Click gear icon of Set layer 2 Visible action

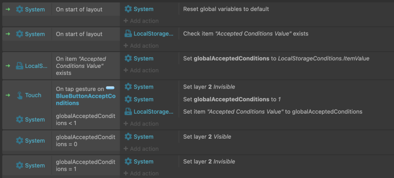(128, 137)
